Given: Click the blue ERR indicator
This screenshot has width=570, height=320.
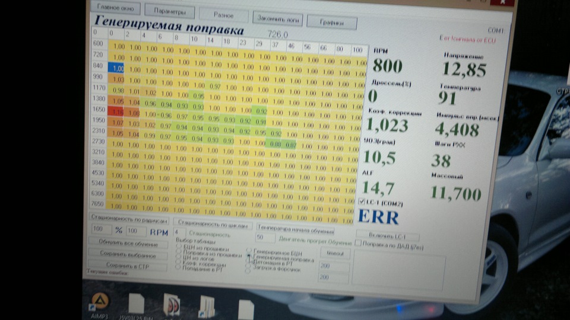Looking at the screenshot, I should 378,217.
